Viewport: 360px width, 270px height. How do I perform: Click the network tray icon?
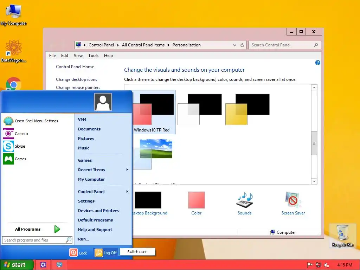(318, 265)
